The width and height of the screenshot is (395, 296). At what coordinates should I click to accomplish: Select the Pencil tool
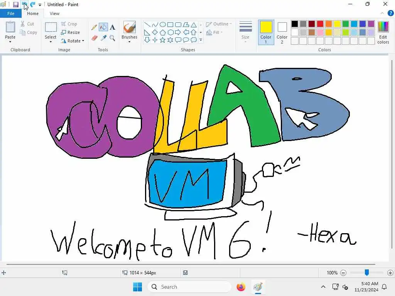[x=94, y=27]
